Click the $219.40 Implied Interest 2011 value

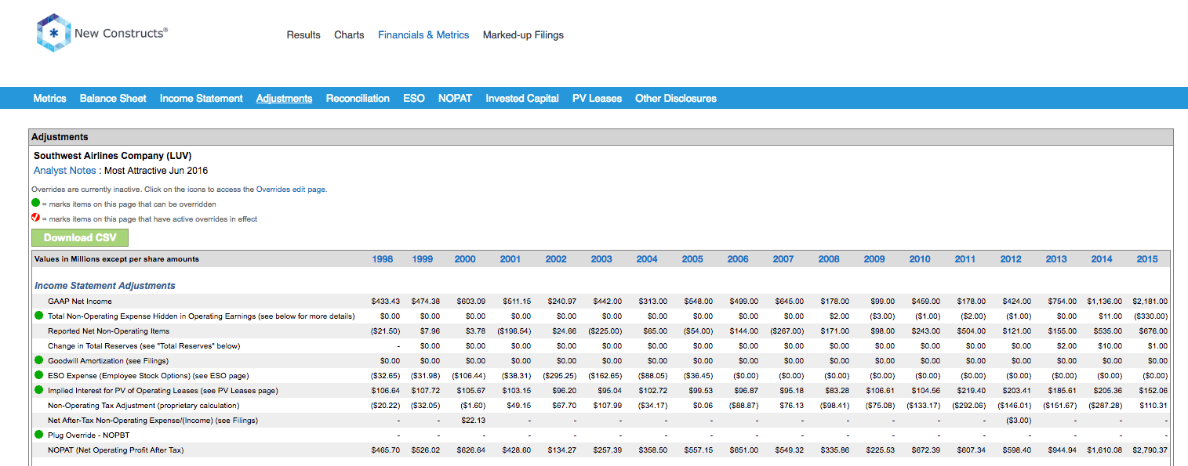(x=971, y=390)
